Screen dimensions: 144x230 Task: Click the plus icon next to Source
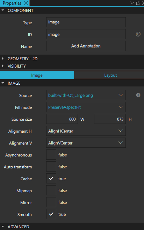[x=138, y=95]
